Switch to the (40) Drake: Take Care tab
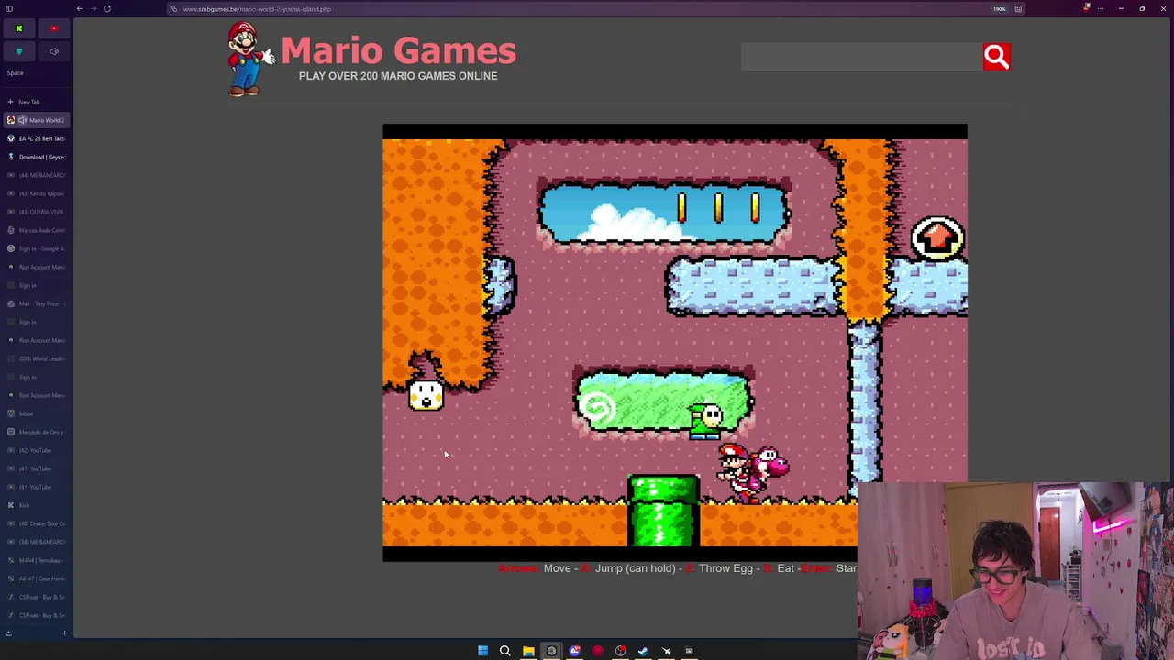 click(36, 523)
